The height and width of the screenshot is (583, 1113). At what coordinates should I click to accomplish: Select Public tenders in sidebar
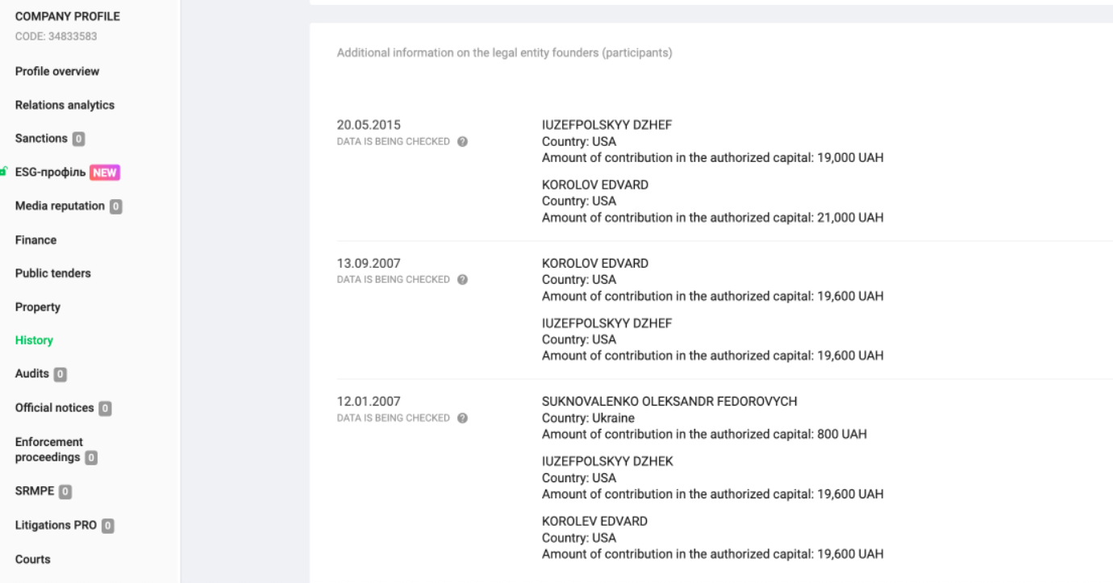point(53,273)
